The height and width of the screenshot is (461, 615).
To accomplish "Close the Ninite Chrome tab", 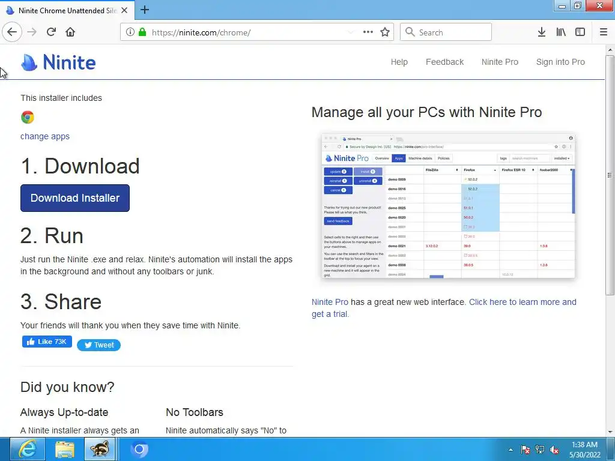I will 124,10.
